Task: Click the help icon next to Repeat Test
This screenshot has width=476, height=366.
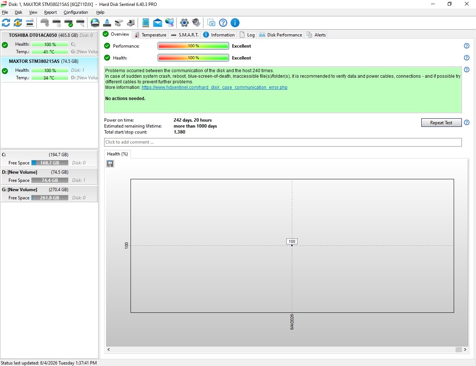Action: pos(467,122)
